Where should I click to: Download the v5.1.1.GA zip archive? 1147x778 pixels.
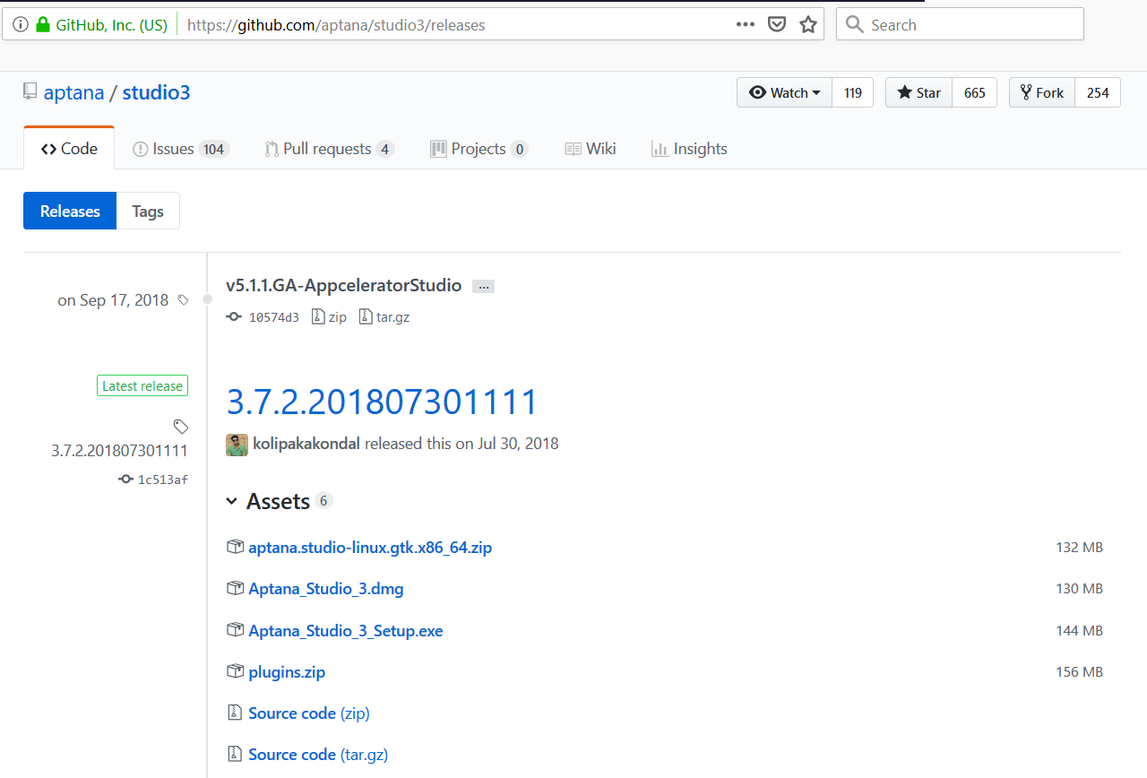[329, 316]
